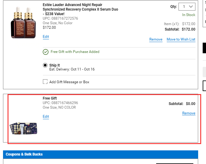Click the black button at the right edge
The image size is (206, 164).
[x=204, y=48]
